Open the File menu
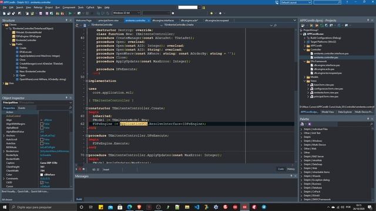Image resolution: width=376 pixels, height=211 pixels. coord(5,8)
